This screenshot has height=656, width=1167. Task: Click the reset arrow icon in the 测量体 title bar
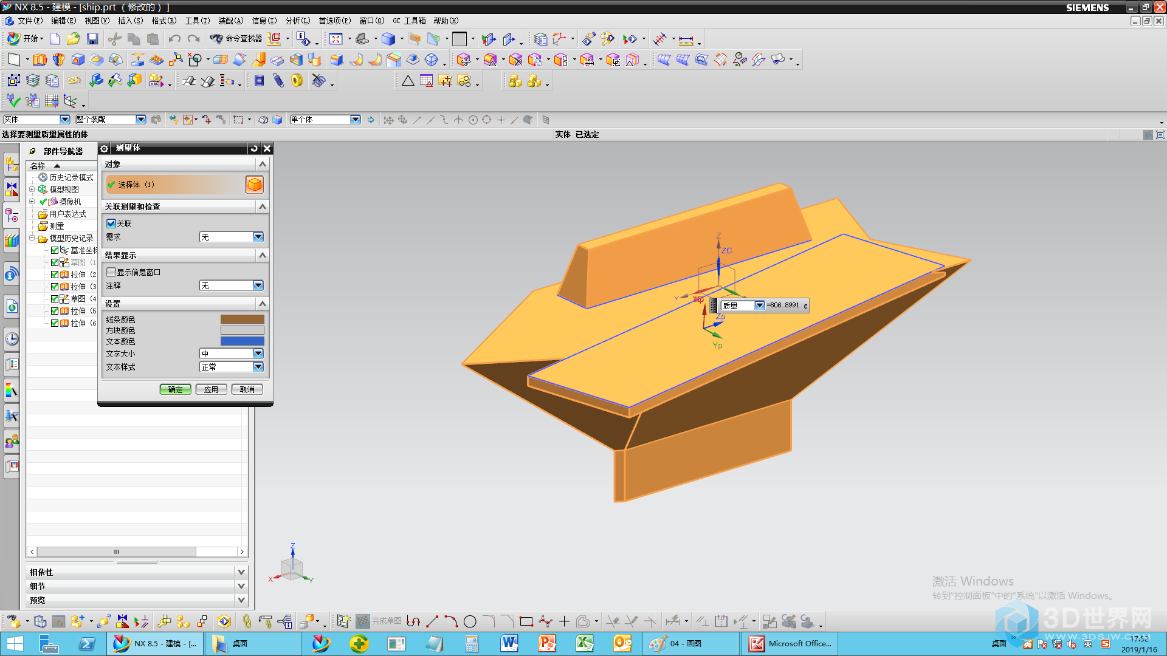click(x=254, y=148)
